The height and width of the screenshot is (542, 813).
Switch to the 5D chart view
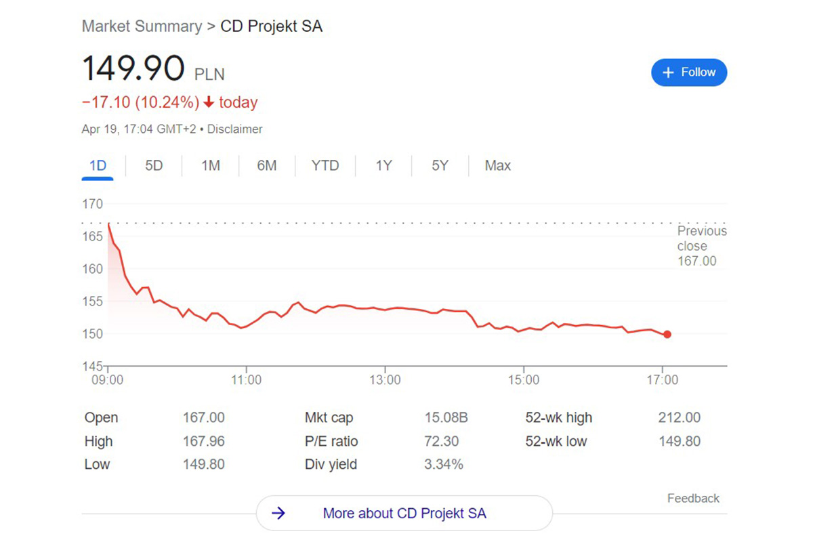click(x=154, y=165)
